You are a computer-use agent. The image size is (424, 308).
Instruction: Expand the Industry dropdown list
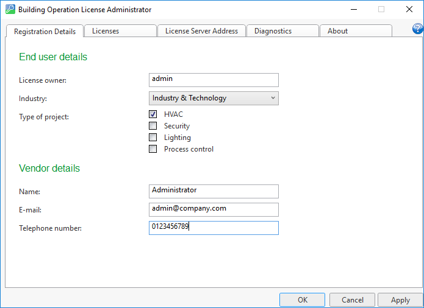(214, 98)
